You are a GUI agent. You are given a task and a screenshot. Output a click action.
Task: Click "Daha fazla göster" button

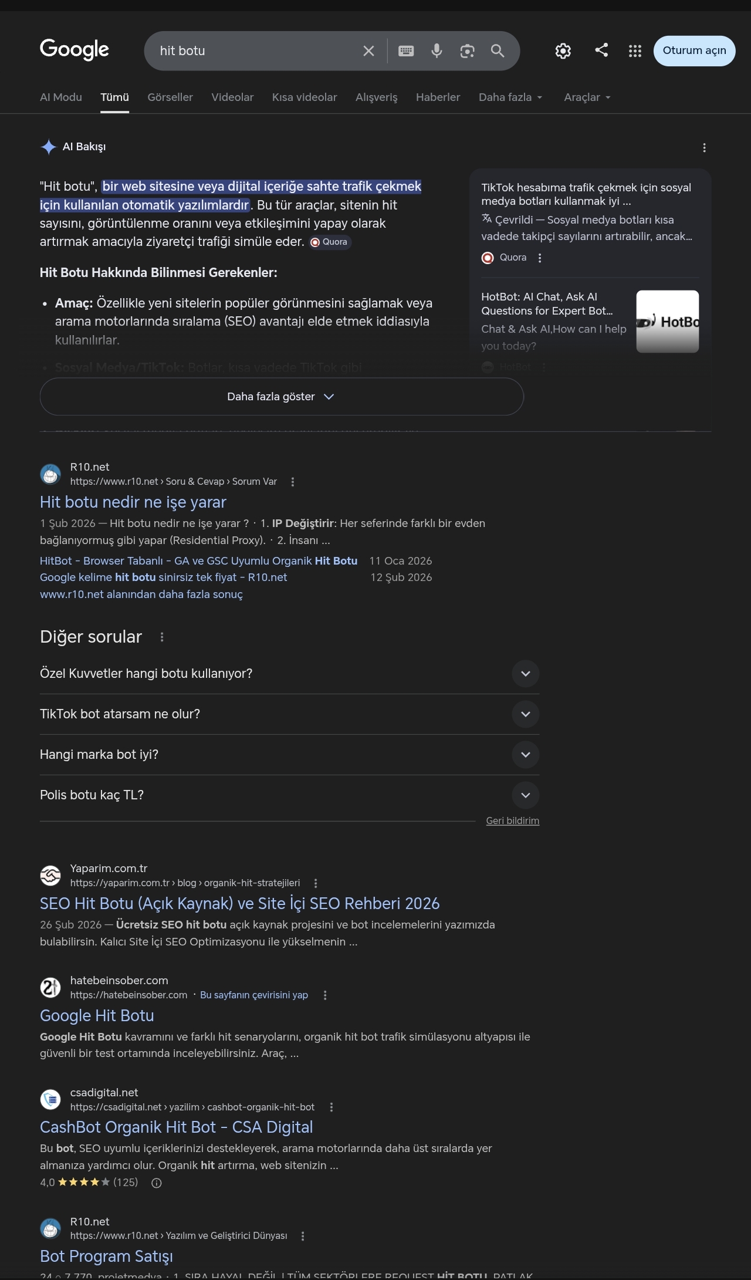pos(282,397)
